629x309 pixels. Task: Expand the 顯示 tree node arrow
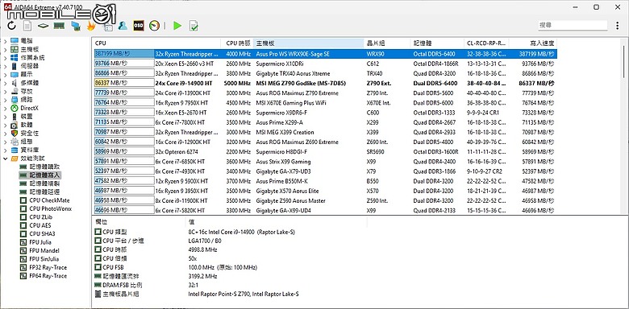pos(5,75)
